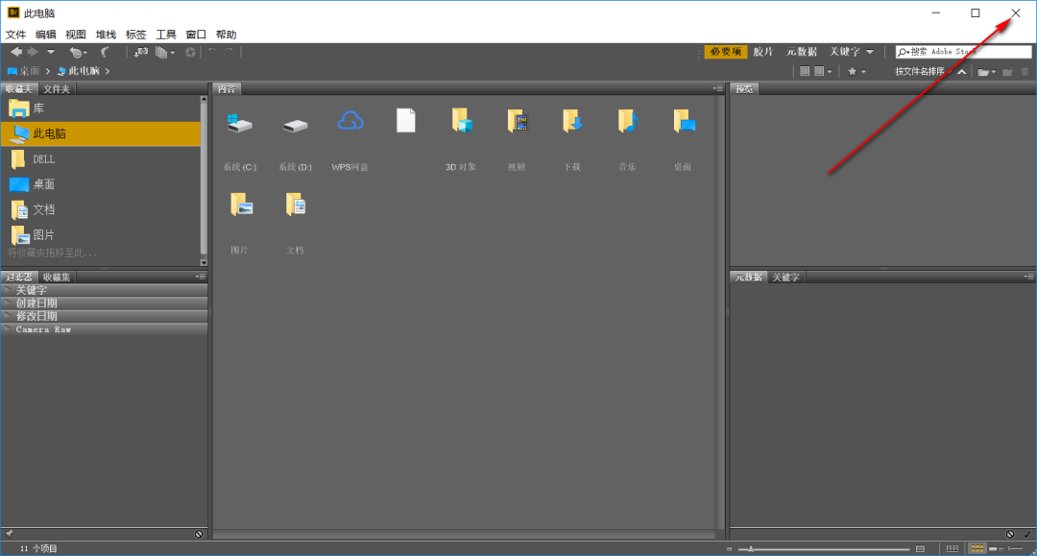The image size is (1037, 556).
Task: Toggle the ascending sort order arrow
Action: tap(960, 71)
